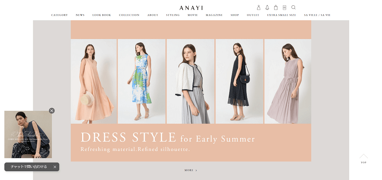Start chat with チャットで問い合わせる button
Viewport: 382px width, 180px height.
click(29, 167)
